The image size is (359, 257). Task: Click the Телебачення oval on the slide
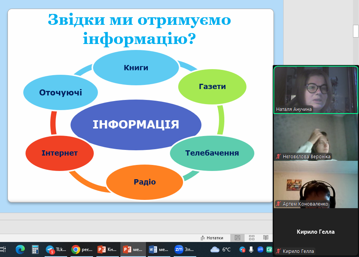click(212, 153)
